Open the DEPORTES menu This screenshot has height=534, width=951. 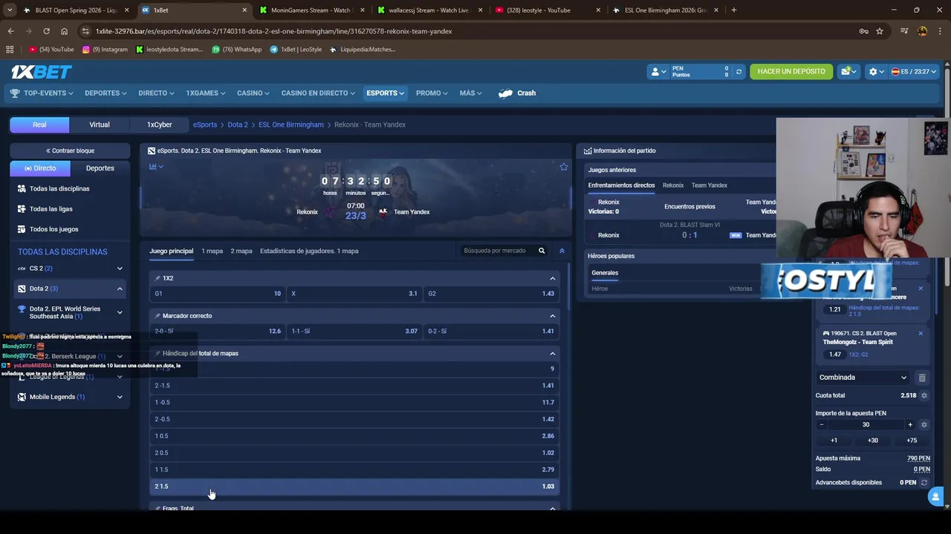106,93
